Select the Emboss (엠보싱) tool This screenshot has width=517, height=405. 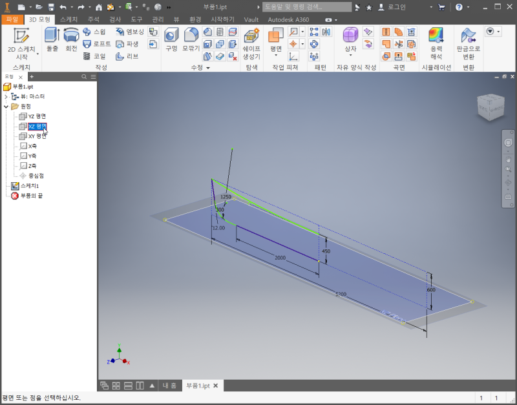pyautogui.click(x=130, y=32)
